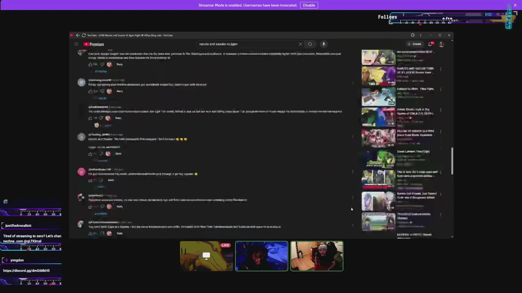Click the Pepe frog emote in chat
The width and height of the screenshot is (522, 293).
(x=5, y=201)
